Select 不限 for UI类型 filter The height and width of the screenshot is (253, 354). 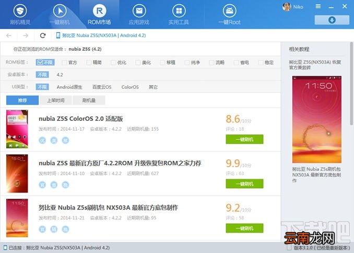(42, 87)
